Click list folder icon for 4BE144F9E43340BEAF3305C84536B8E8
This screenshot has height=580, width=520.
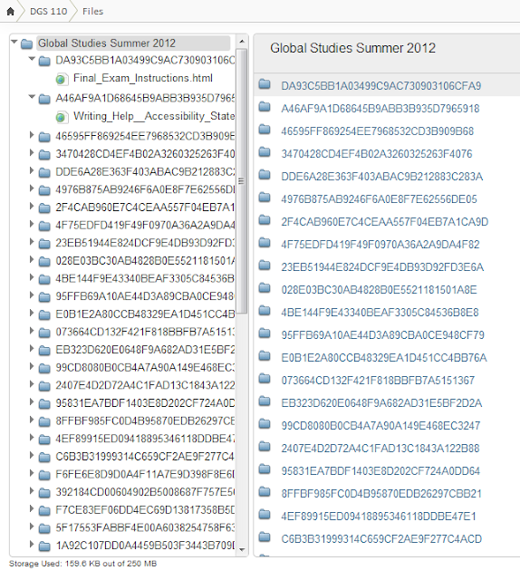[265, 311]
